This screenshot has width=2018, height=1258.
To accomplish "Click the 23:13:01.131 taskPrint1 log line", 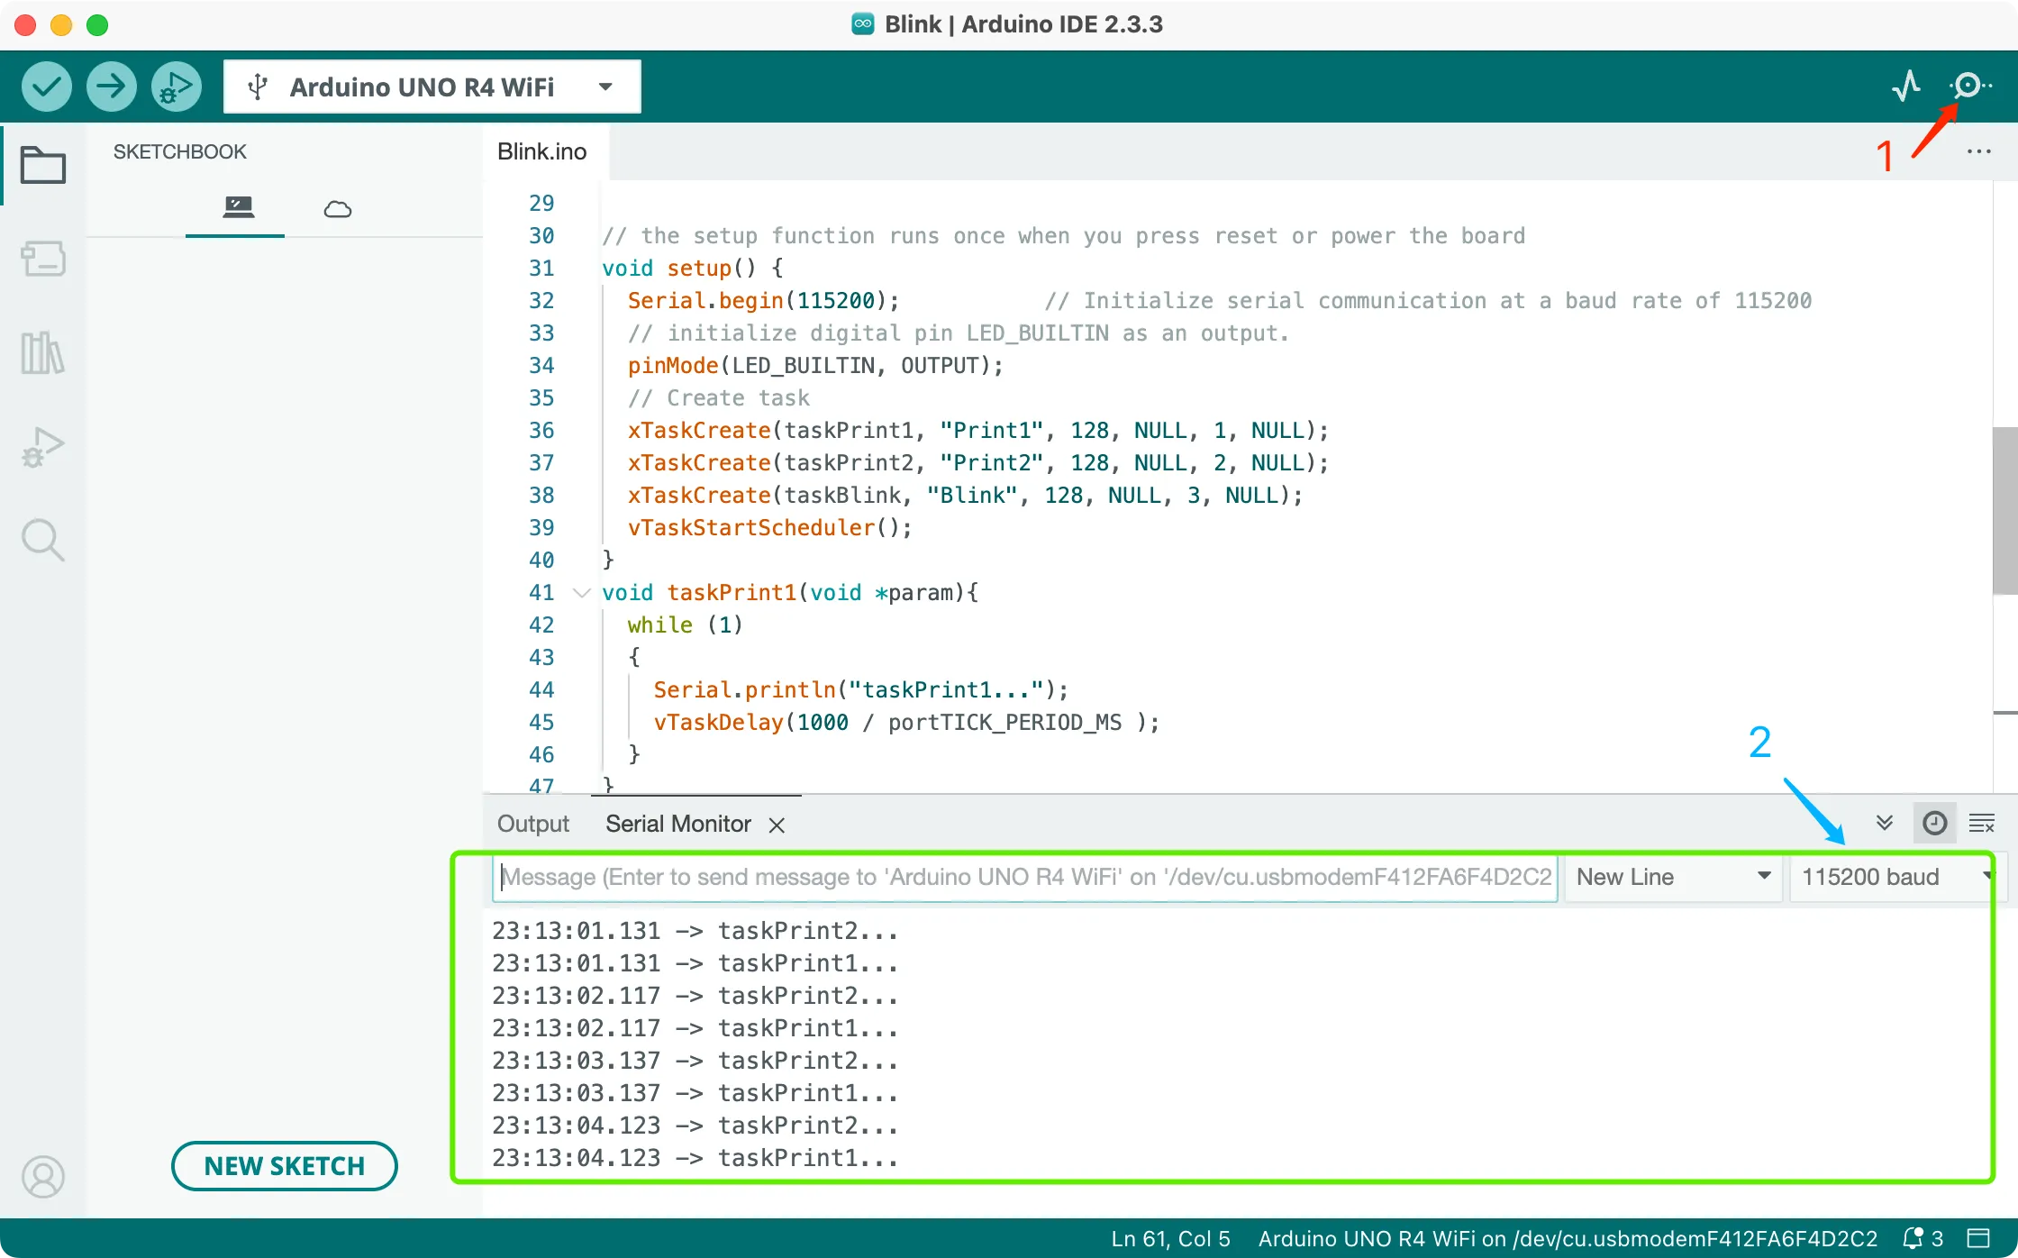I will pos(695,963).
